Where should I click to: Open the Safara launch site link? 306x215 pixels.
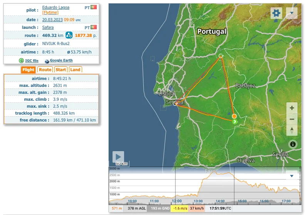point(48,27)
